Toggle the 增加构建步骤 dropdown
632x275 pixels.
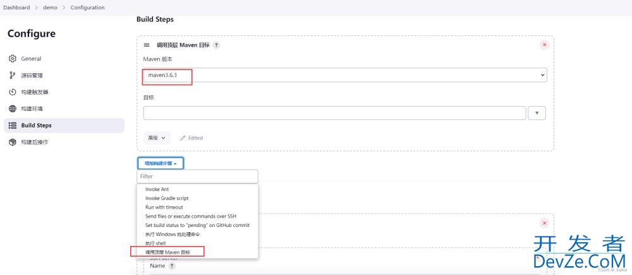click(x=161, y=163)
